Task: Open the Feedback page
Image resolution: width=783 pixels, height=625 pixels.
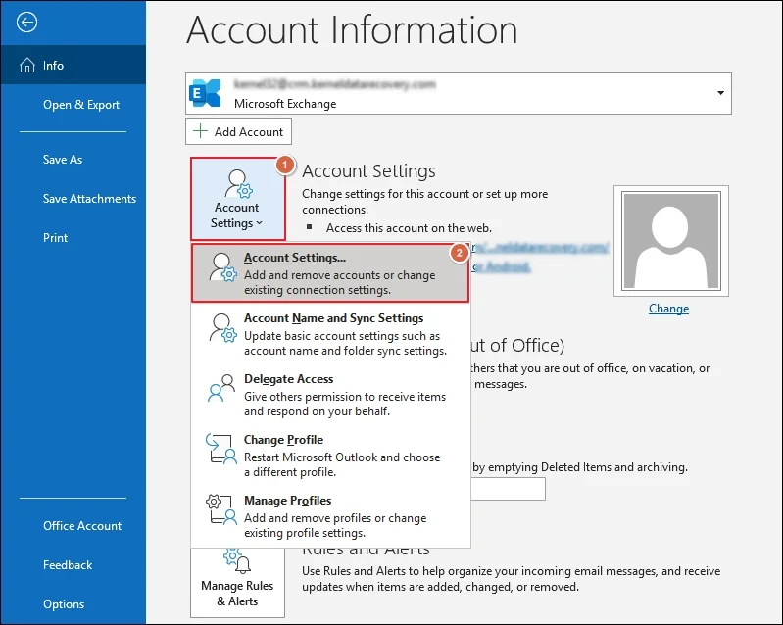Action: (73, 564)
